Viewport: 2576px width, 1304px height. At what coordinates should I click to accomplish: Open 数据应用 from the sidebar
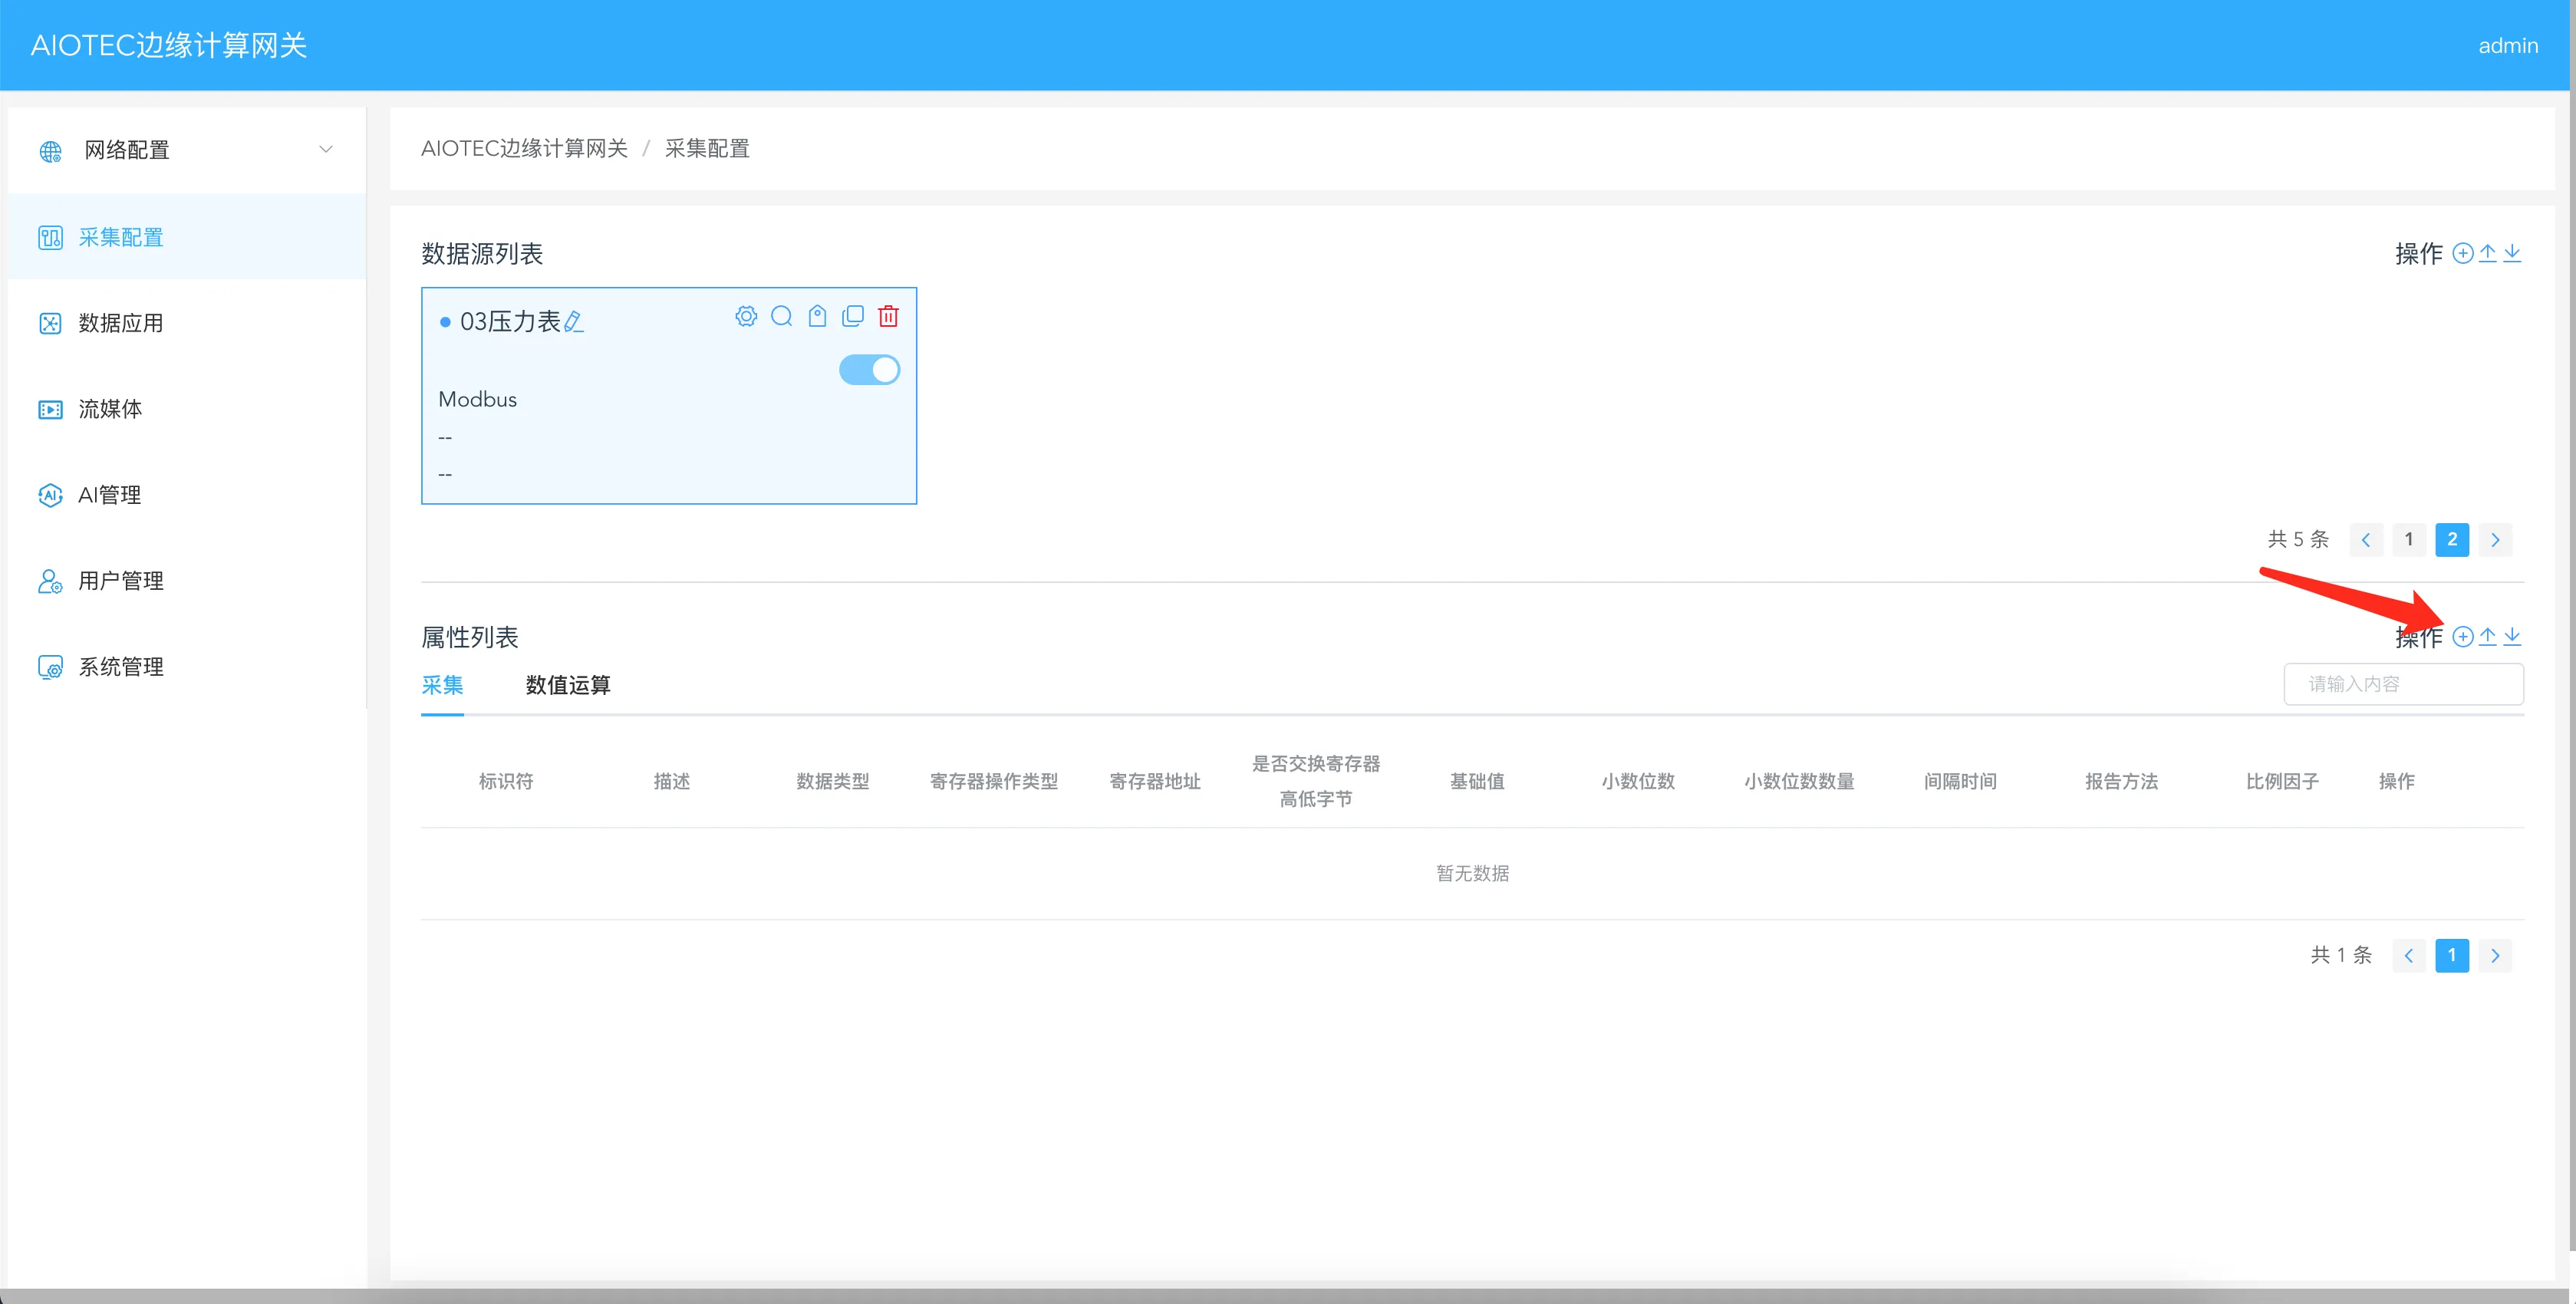click(x=121, y=323)
